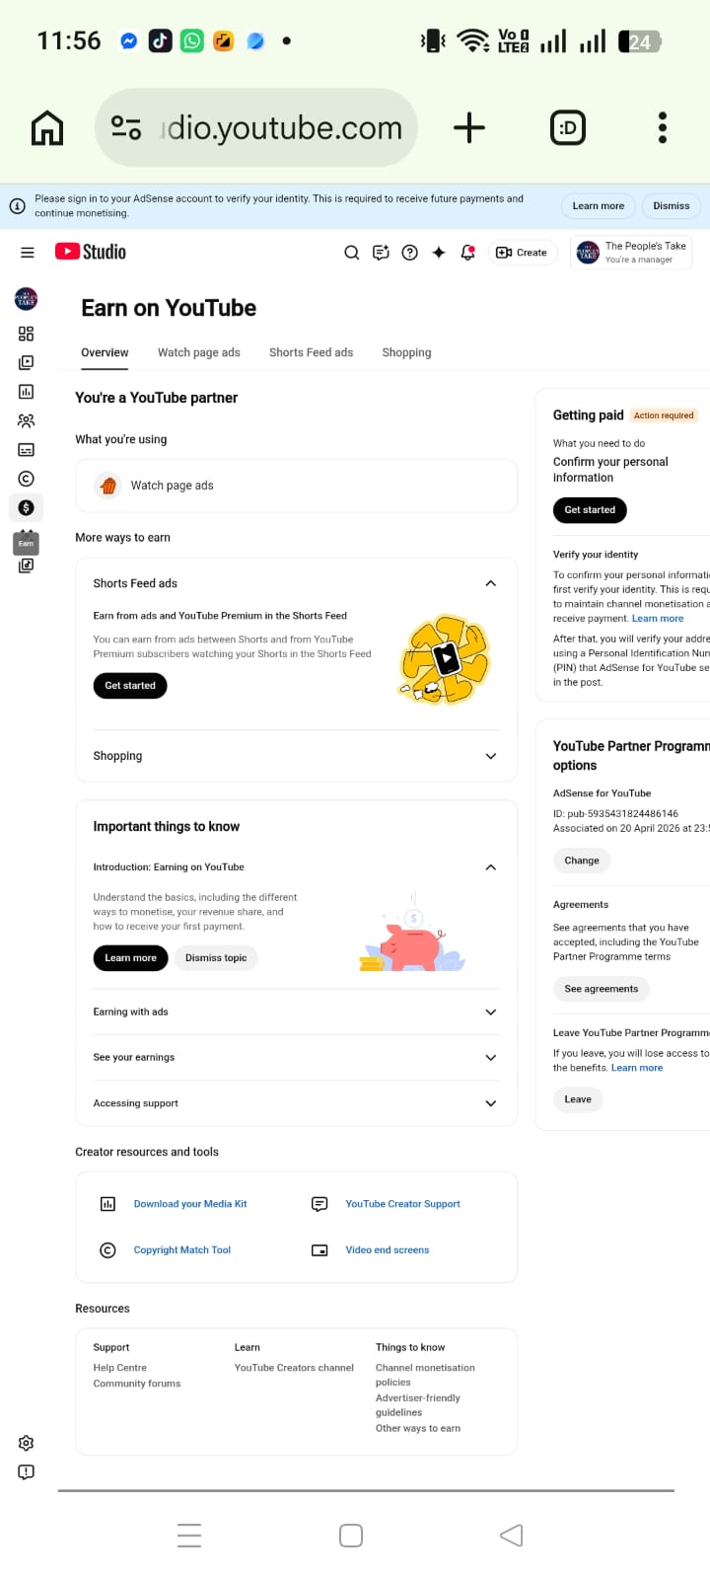This screenshot has width=710, height=1579.
Task: Open the Studio hamburger menu
Action: [28, 253]
